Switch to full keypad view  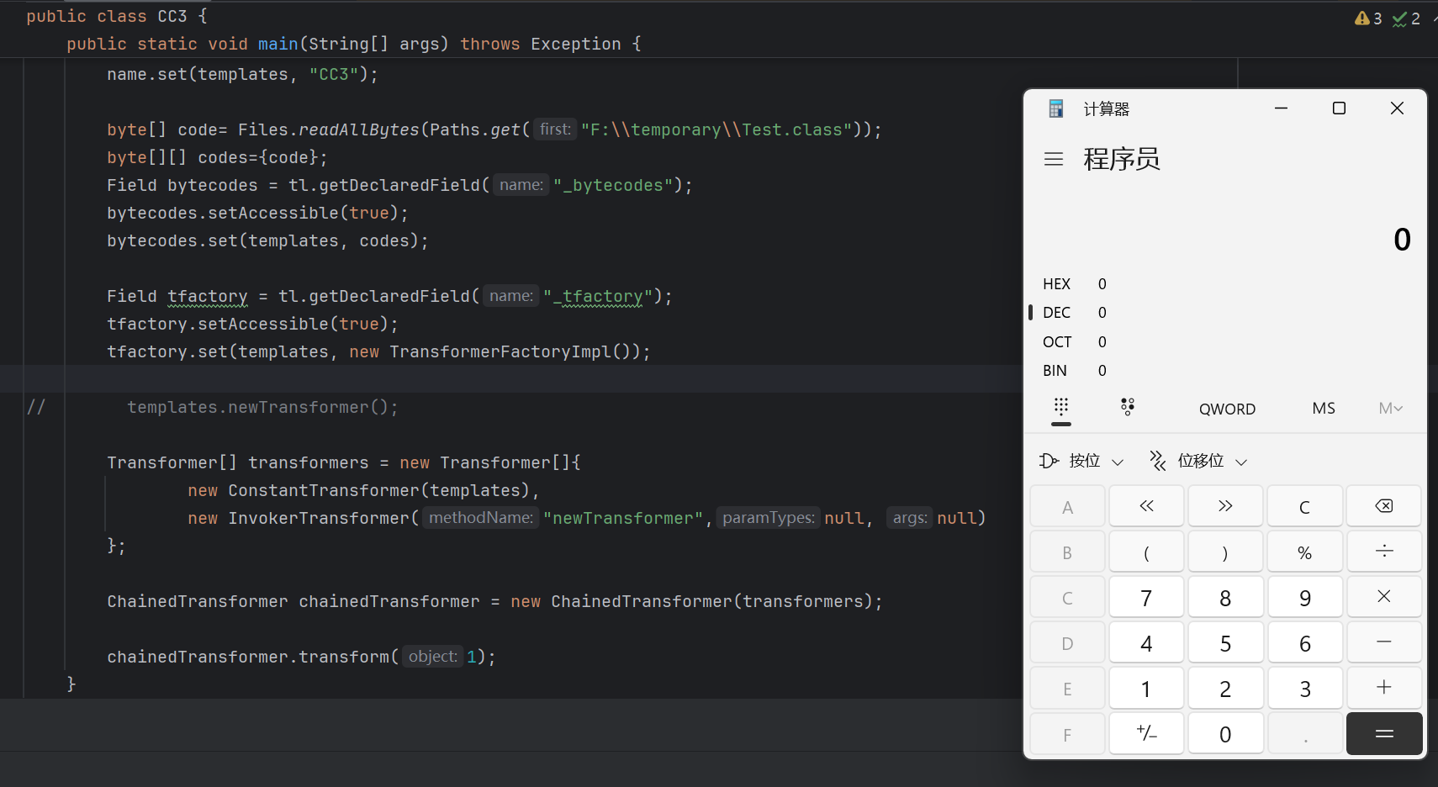(1061, 408)
